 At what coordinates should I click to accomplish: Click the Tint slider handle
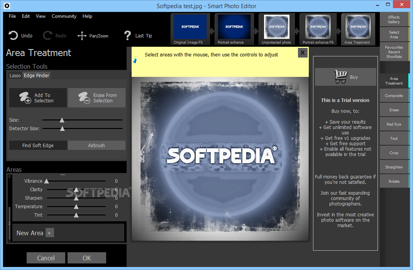click(x=76, y=215)
